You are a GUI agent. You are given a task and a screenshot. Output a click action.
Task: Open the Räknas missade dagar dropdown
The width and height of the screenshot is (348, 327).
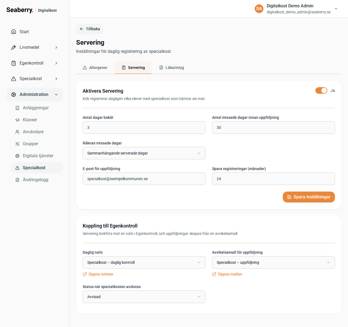point(144,153)
